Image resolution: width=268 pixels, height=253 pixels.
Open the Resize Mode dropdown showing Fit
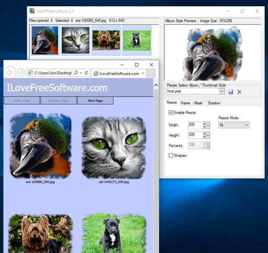pos(234,125)
